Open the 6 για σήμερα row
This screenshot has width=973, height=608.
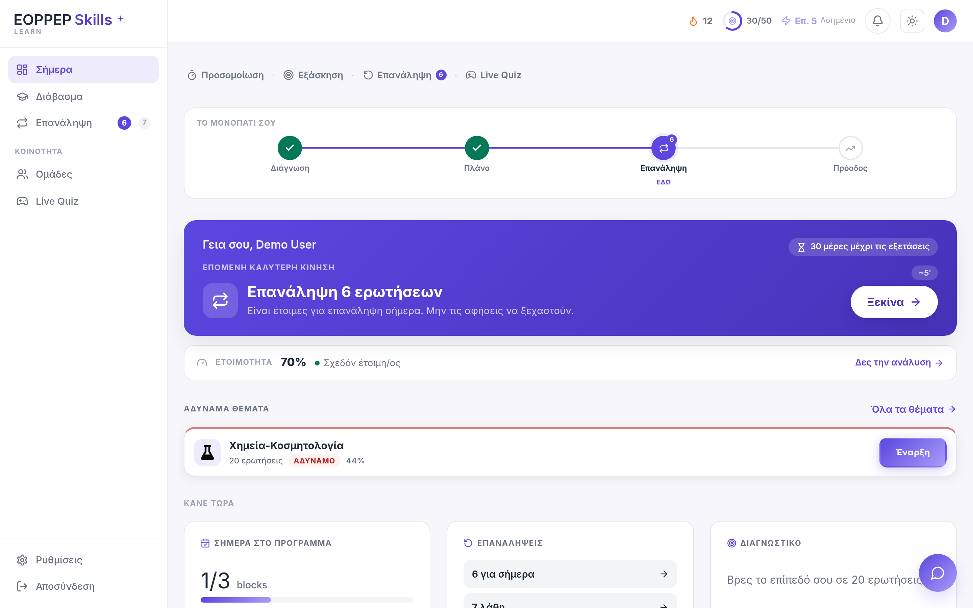570,574
